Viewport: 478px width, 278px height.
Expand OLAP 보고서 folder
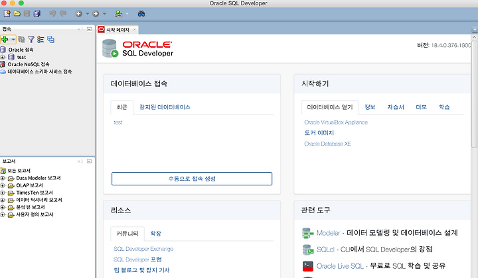pos(3,185)
